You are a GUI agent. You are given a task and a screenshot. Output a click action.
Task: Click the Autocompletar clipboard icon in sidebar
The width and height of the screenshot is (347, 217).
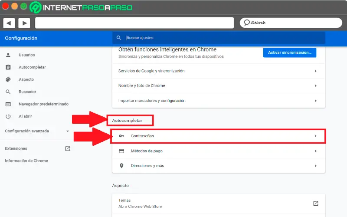point(8,67)
